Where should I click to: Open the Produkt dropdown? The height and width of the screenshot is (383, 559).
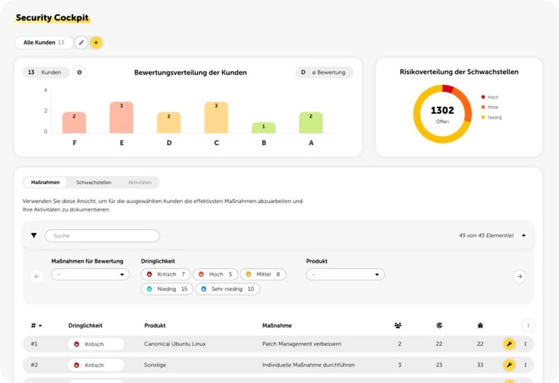point(345,274)
